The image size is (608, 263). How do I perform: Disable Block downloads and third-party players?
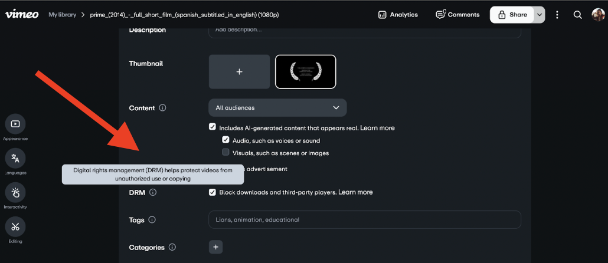point(213,192)
